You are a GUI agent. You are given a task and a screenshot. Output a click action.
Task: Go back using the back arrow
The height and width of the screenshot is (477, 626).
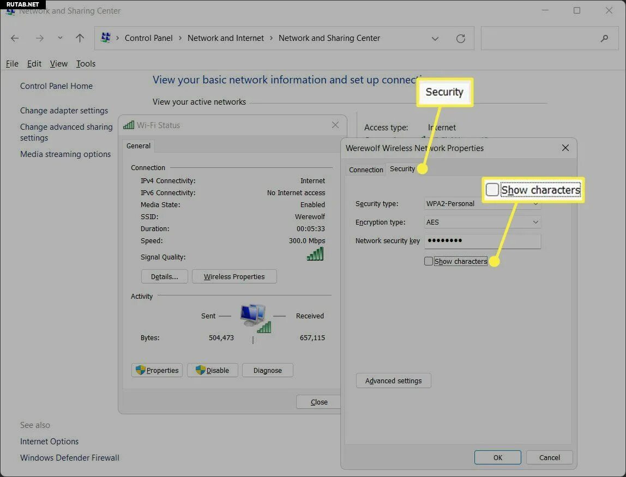15,38
